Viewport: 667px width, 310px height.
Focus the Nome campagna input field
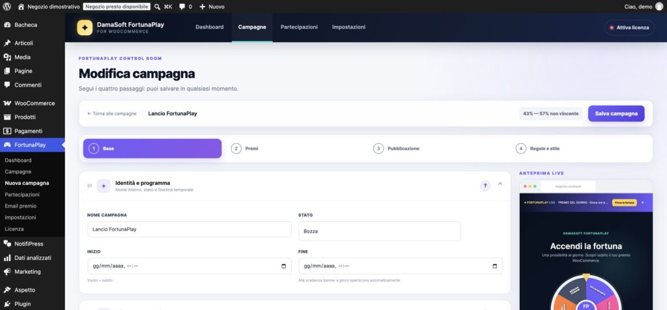[190, 229]
